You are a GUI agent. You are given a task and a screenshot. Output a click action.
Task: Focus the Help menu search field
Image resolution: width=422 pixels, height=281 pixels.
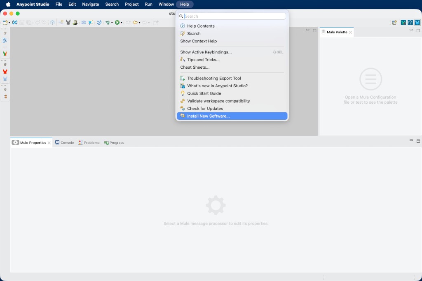coord(232,16)
